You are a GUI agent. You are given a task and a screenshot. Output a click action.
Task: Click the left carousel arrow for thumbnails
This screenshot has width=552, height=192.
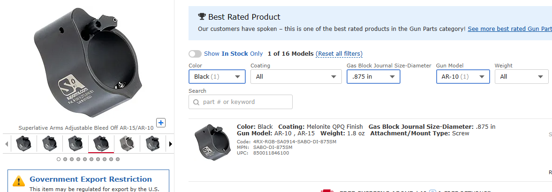[7, 144]
